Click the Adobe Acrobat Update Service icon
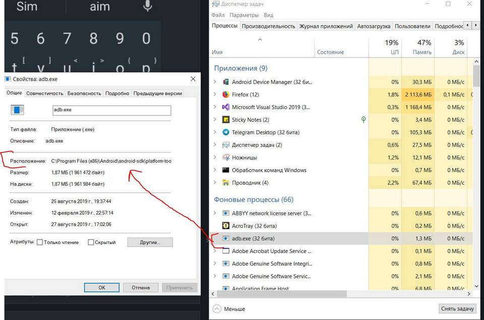 pyautogui.click(x=226, y=251)
